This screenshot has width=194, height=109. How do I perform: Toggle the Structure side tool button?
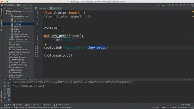[x=1, y=25]
